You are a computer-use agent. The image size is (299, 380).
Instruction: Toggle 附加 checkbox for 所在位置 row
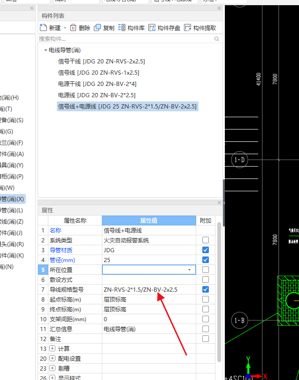tap(206, 270)
